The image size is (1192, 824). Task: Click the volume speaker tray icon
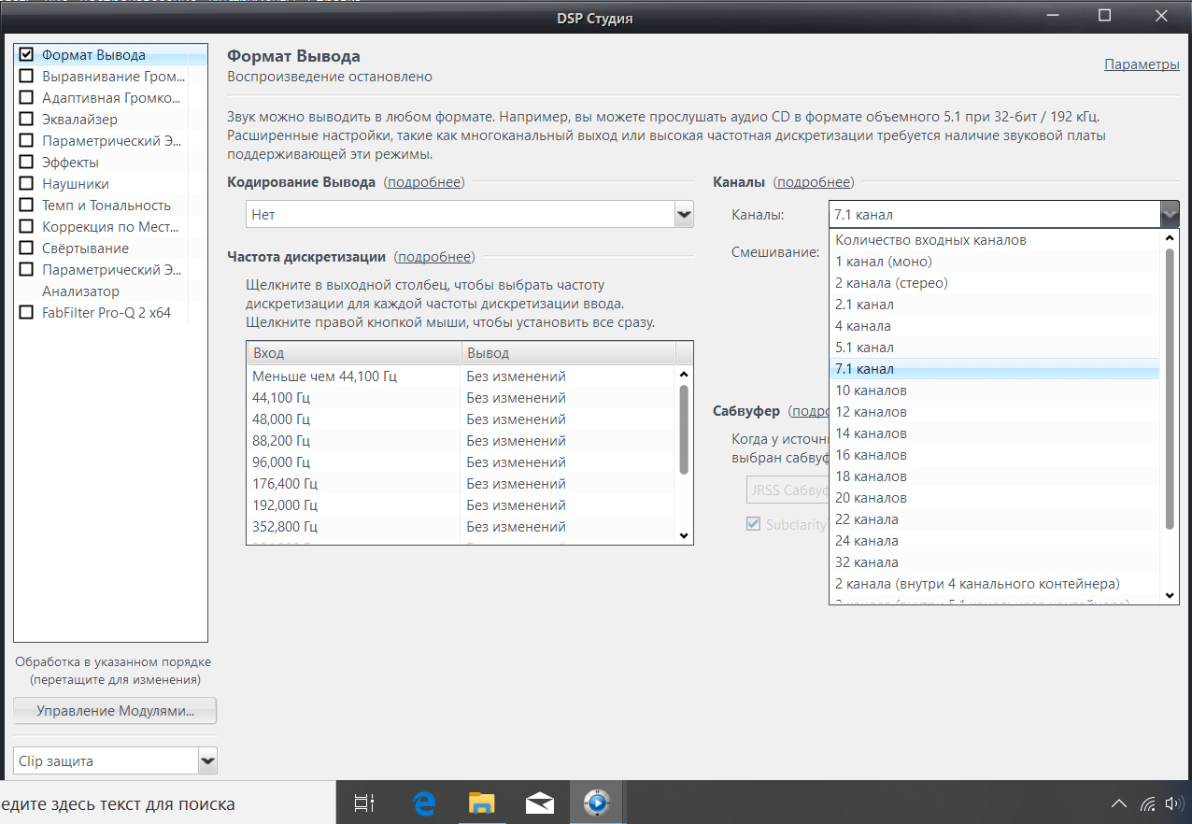click(1174, 803)
